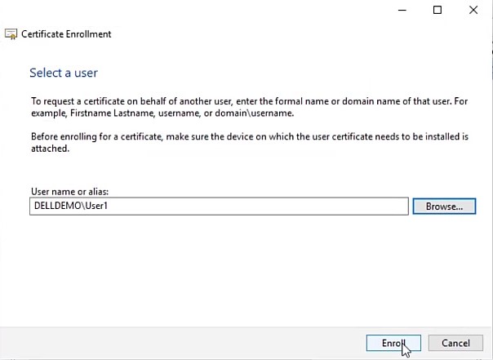Screen dimensions: 493x360
Task: Click the "Certificate Enrollment" title text
Action: [66, 34]
